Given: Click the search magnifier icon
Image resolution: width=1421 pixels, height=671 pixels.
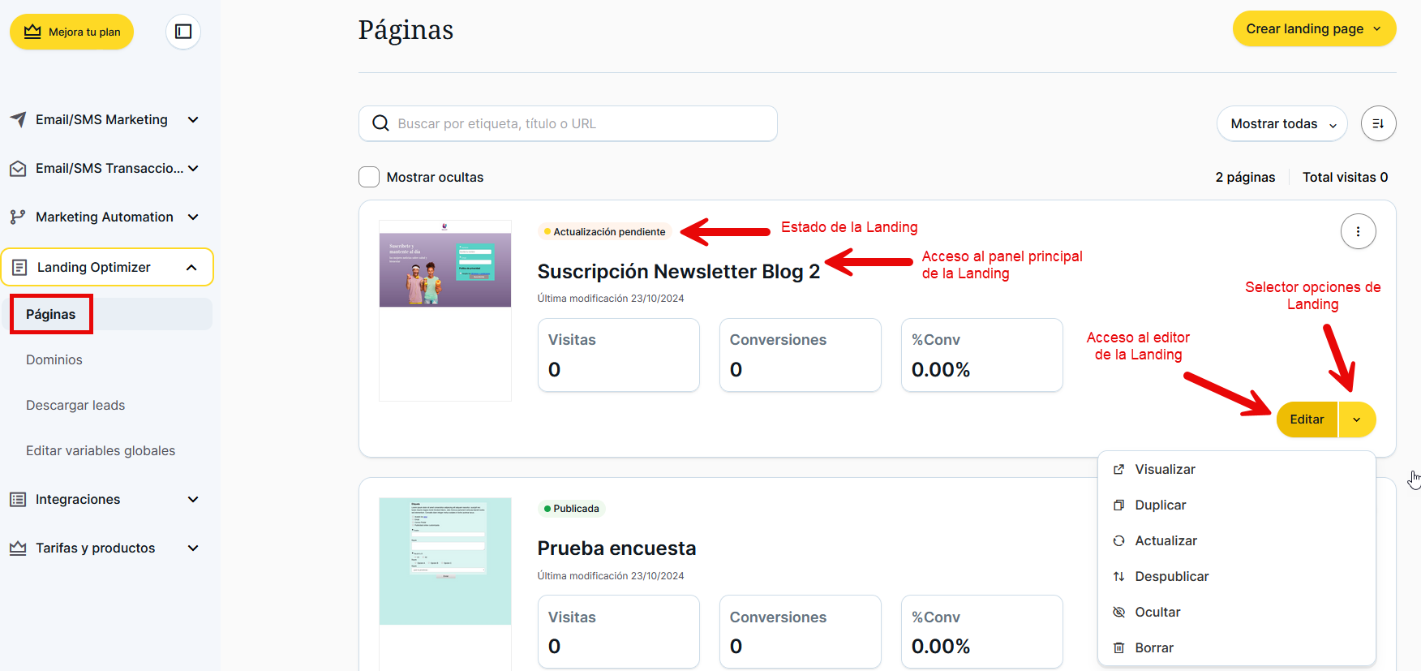Looking at the screenshot, I should tap(380, 123).
